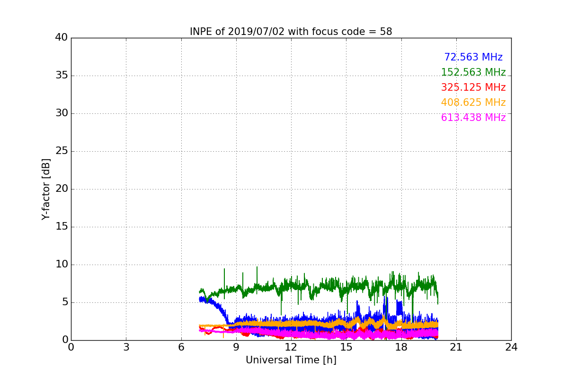
Task: Click the x-axis tick value 6
Action: click(181, 347)
